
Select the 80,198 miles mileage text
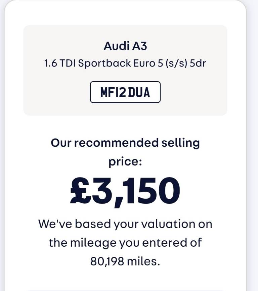point(125,261)
